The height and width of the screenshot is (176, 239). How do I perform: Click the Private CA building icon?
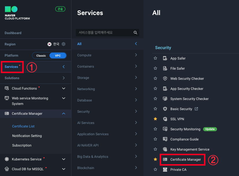point(165,169)
